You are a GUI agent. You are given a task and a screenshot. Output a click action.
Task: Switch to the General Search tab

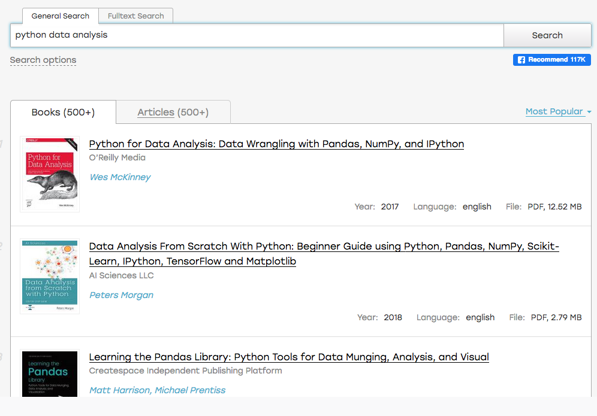point(60,16)
